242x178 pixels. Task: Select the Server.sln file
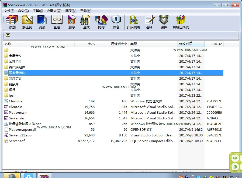(x=113, y=118)
